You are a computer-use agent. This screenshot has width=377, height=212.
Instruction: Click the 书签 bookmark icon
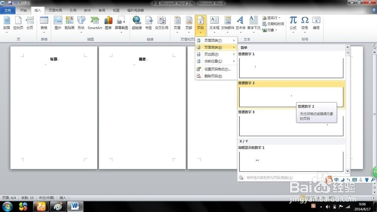click(149, 23)
